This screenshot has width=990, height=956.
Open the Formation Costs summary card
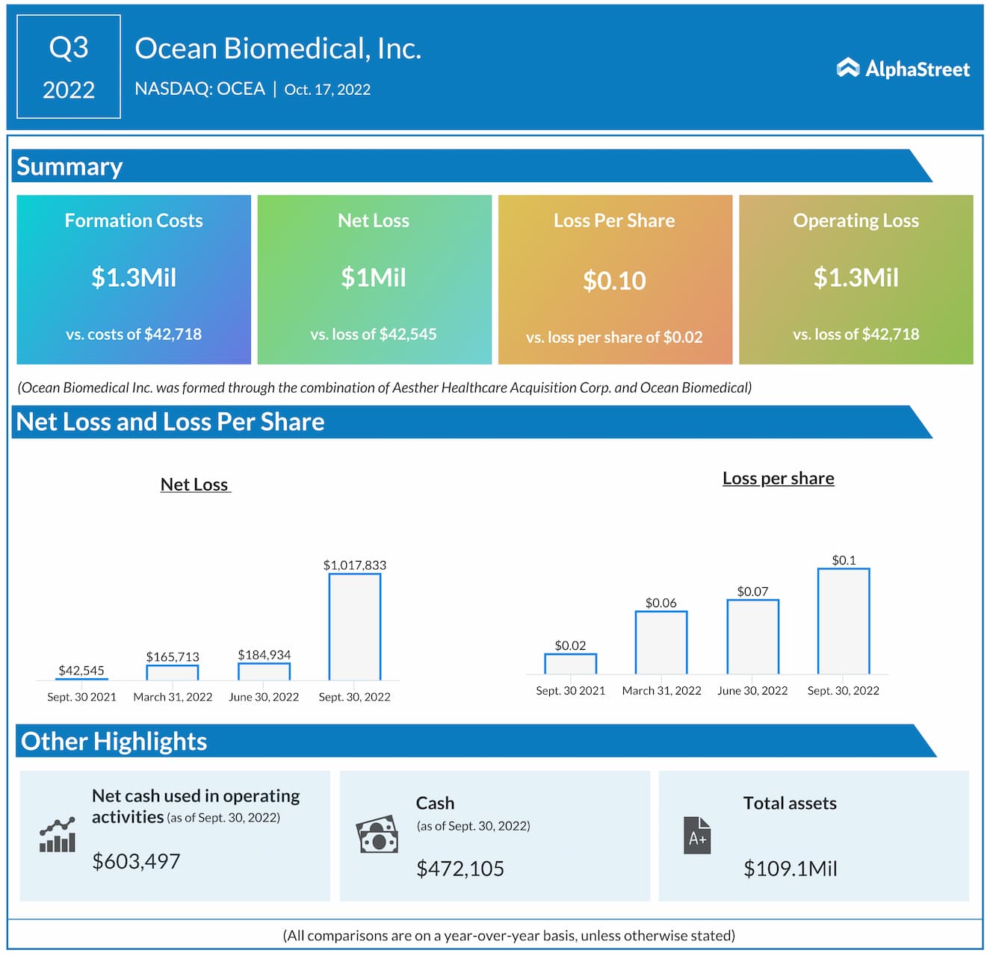[x=134, y=279]
